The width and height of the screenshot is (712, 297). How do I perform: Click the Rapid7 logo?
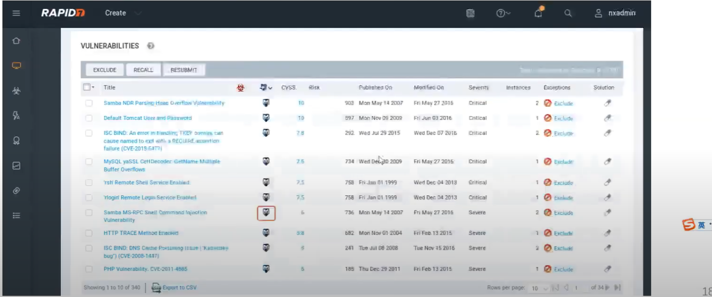62,13
